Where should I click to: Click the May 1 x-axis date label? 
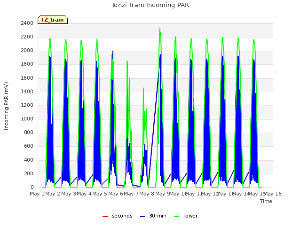(37, 194)
